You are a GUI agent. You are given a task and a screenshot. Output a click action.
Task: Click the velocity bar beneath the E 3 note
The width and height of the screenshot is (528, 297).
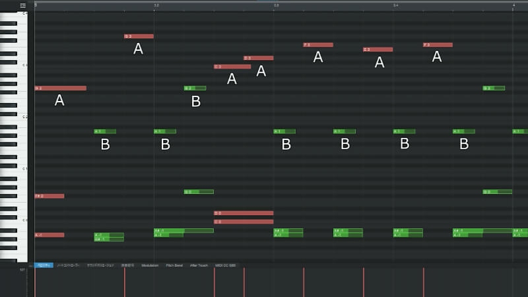tap(364, 282)
